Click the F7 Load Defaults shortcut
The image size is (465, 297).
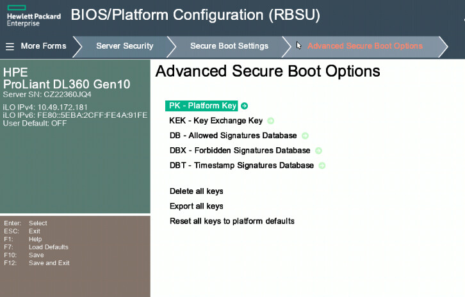(48, 247)
